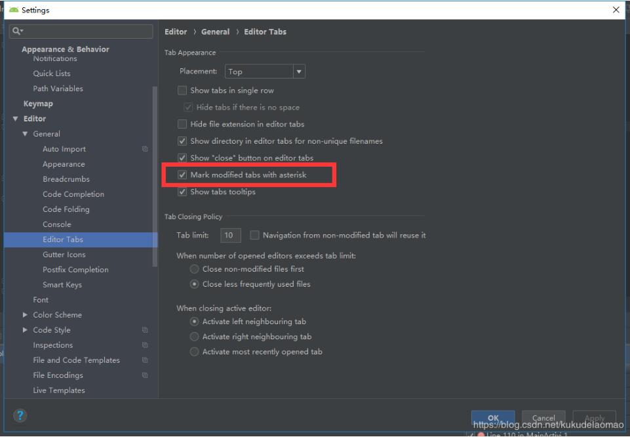Screen dimensions: 630x437
Task: Click the Tab limit value field
Action: tap(230, 235)
